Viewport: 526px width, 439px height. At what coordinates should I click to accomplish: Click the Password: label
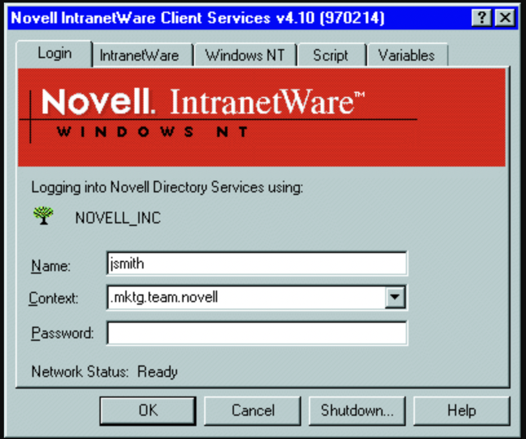tap(63, 333)
